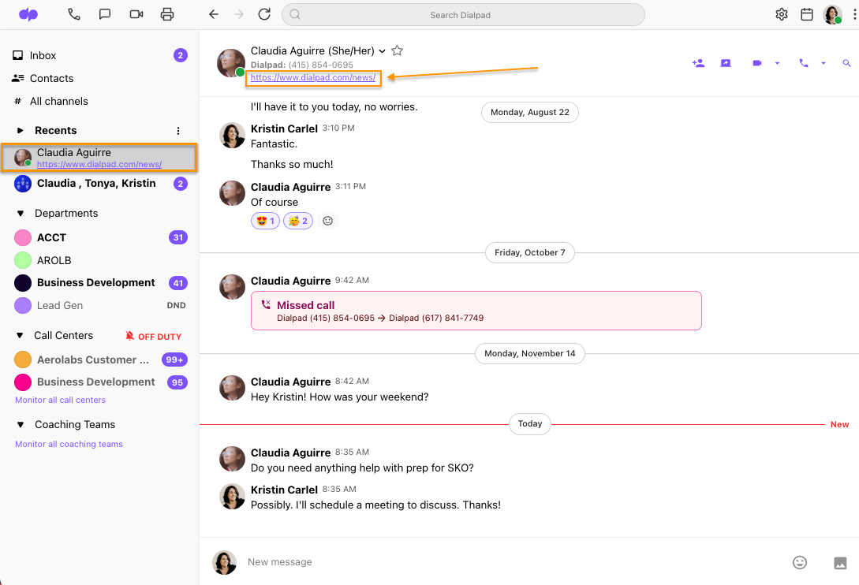The image size is (859, 585).
Task: Select Claudia Aguirre conversation in Recents
Action: tap(99, 158)
